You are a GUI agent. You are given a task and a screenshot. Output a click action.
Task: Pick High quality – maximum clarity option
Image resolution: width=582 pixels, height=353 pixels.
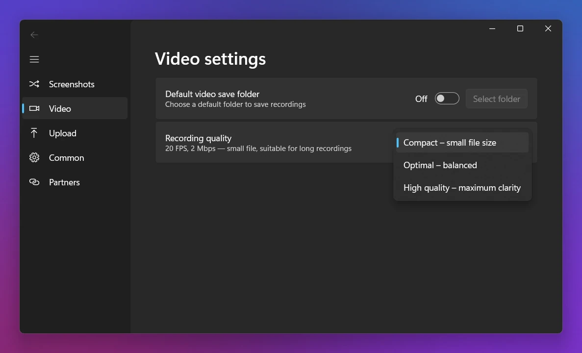coord(462,188)
